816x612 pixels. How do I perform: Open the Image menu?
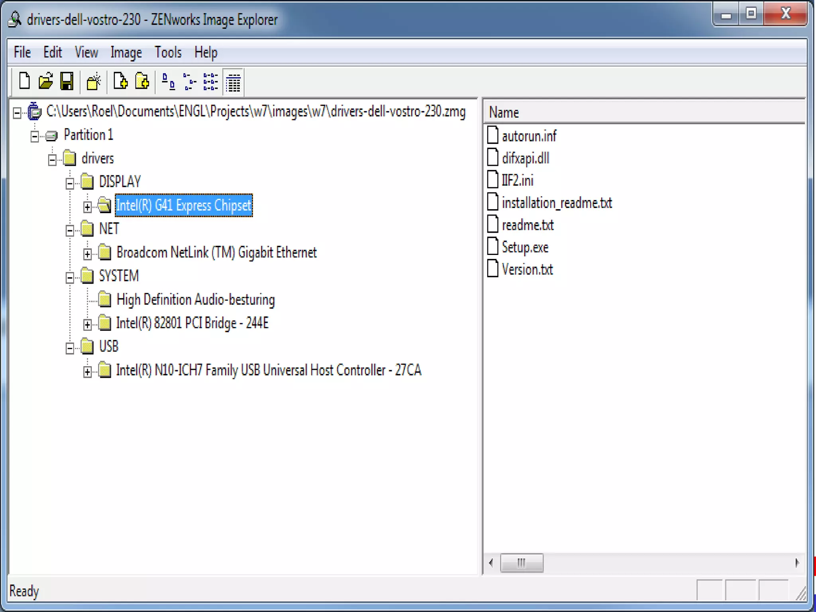[126, 53]
